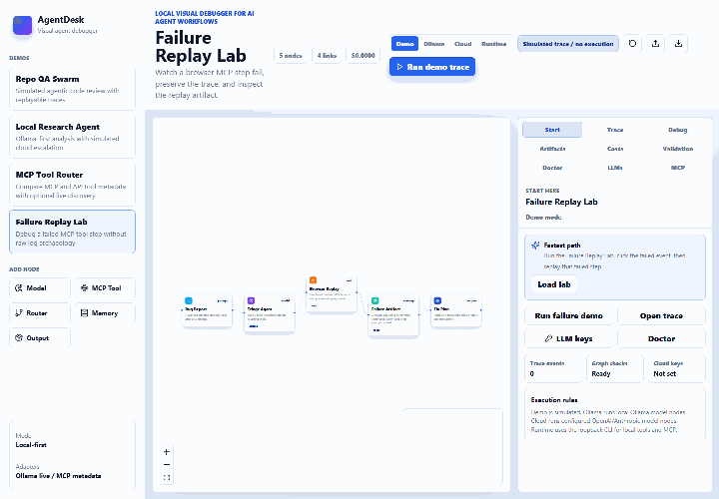Click Run failure demo button
The image size is (719, 499).
[568, 315]
